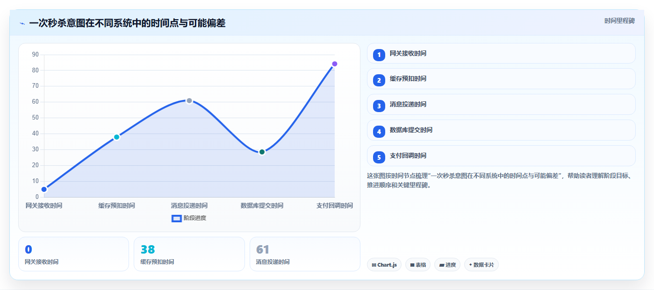654x290 pixels.
Task: Click the 表格 tag chip
Action: click(x=418, y=265)
